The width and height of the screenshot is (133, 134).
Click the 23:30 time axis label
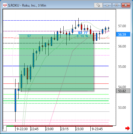[x=80, y=129]
